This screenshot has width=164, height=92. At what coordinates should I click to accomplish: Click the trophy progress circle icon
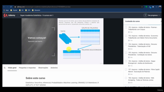tap(145, 15)
